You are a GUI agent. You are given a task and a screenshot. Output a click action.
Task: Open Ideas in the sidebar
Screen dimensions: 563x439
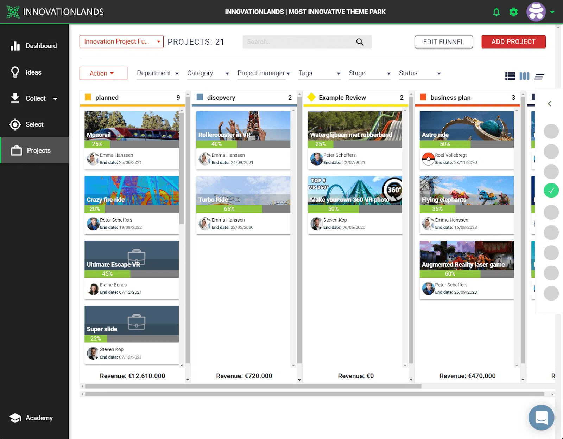pos(34,72)
